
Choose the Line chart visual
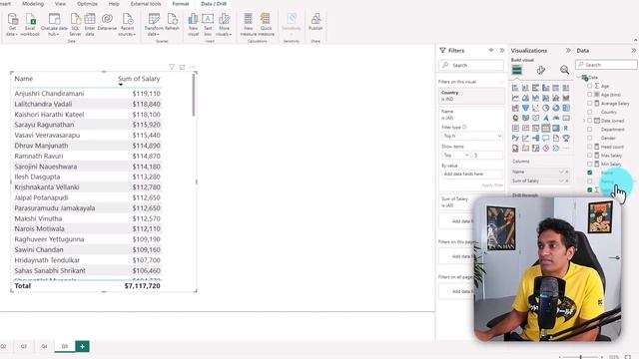pyautogui.click(x=515, y=98)
